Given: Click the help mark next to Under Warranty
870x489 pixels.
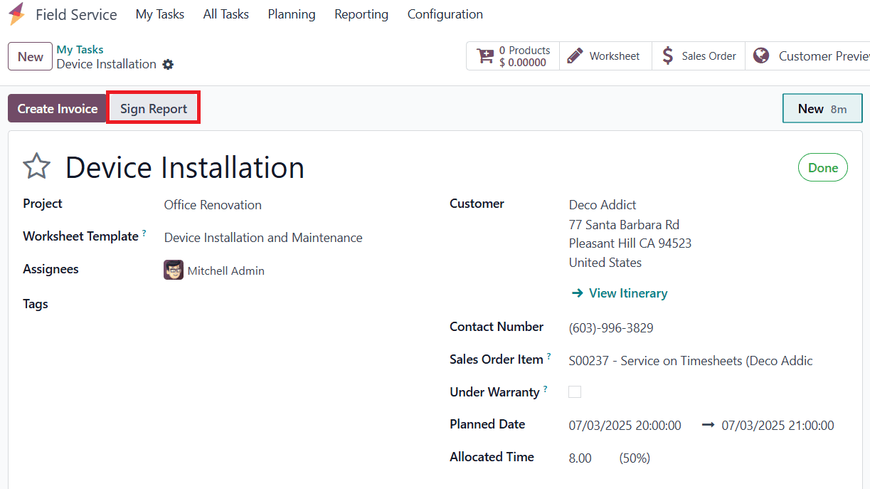Looking at the screenshot, I should click(546, 389).
